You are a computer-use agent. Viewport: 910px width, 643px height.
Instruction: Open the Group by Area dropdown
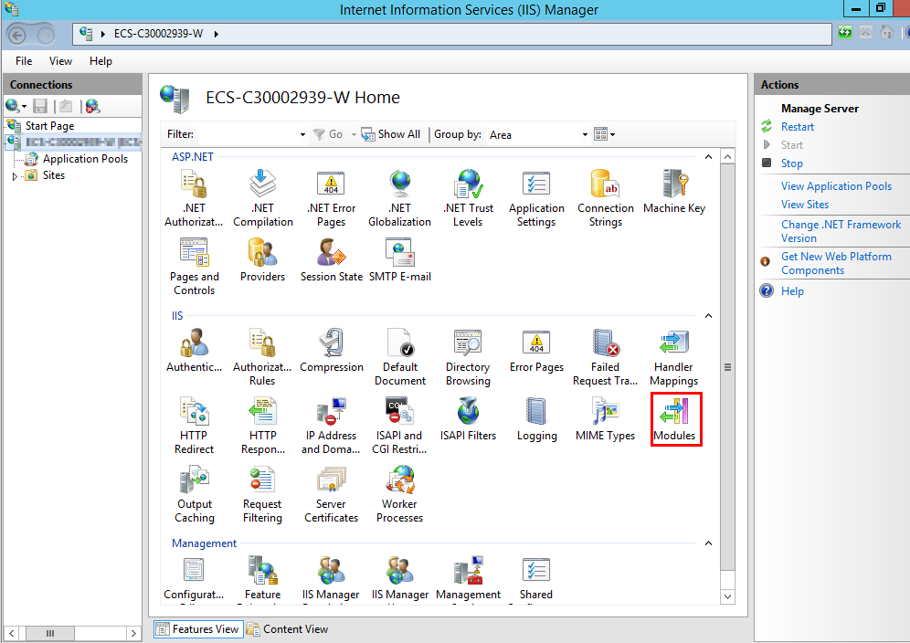pyautogui.click(x=585, y=134)
